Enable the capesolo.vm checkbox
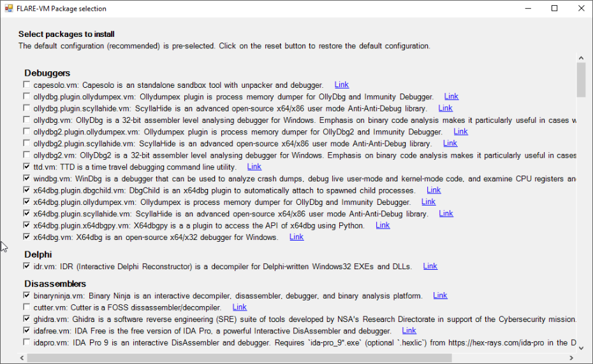 click(27, 85)
